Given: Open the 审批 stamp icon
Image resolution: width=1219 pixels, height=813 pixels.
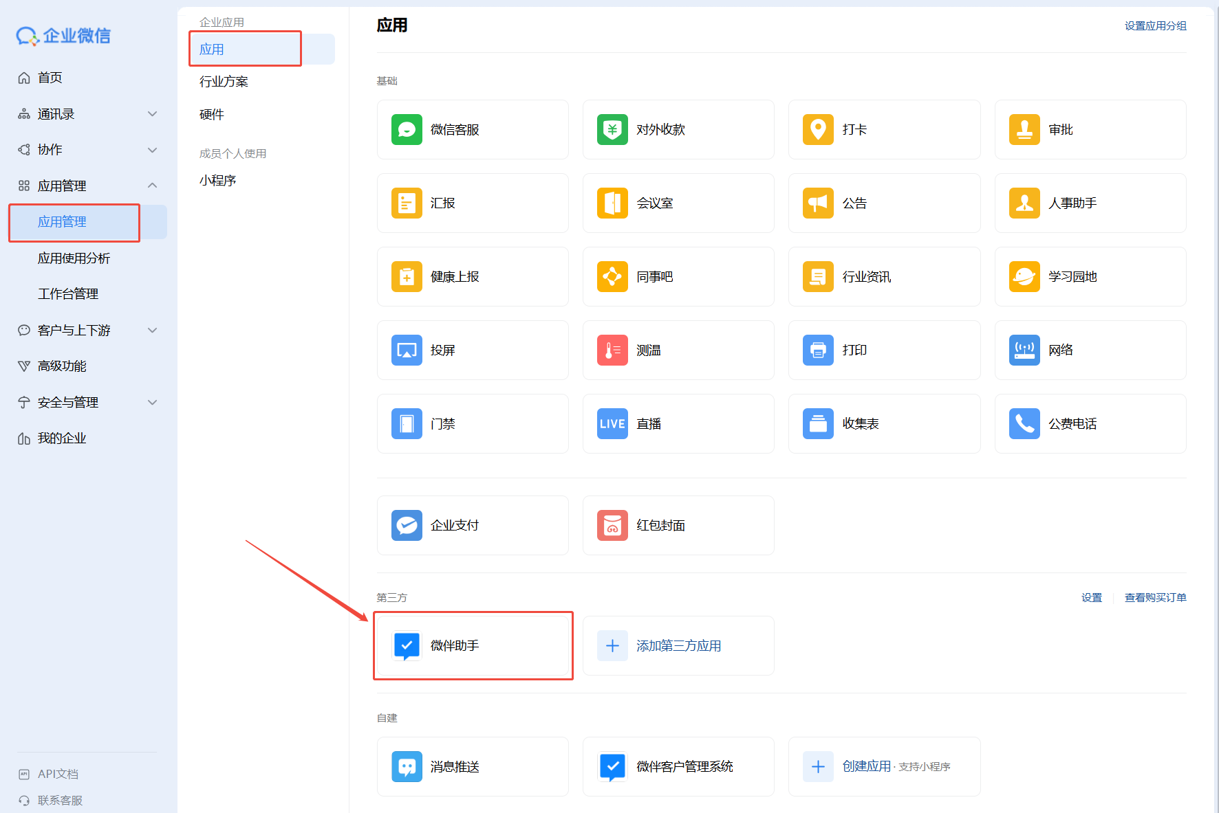Looking at the screenshot, I should point(1024,129).
